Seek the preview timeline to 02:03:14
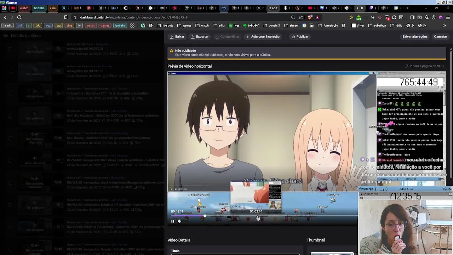Image resolution: width=453 pixels, height=255 pixels. pos(256,216)
